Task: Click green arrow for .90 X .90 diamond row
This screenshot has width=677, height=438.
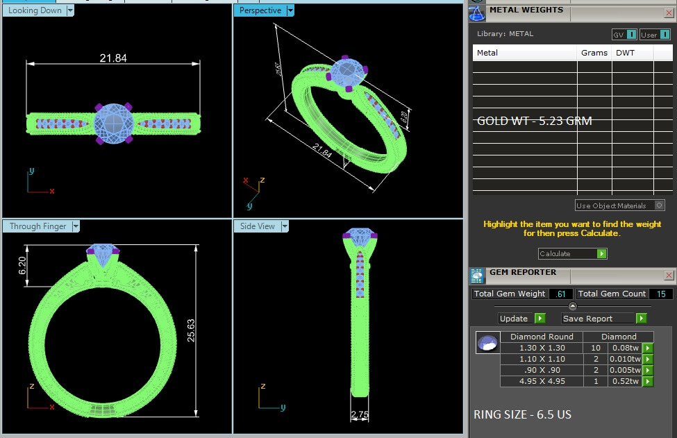Action: (x=648, y=371)
